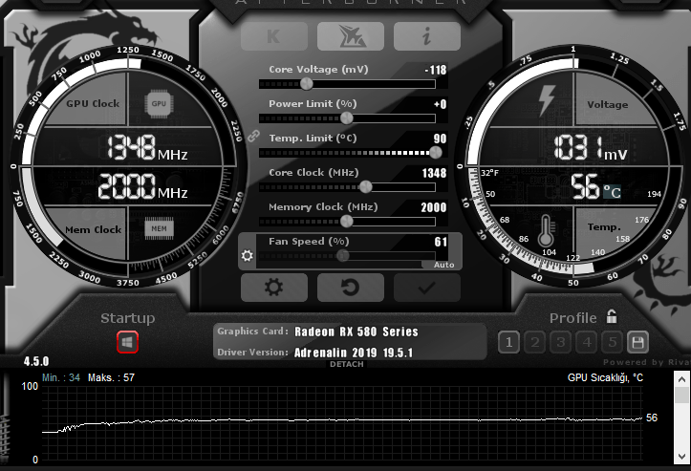Toggle the Windows startup button
The height and width of the screenshot is (471, 691).
(x=127, y=342)
